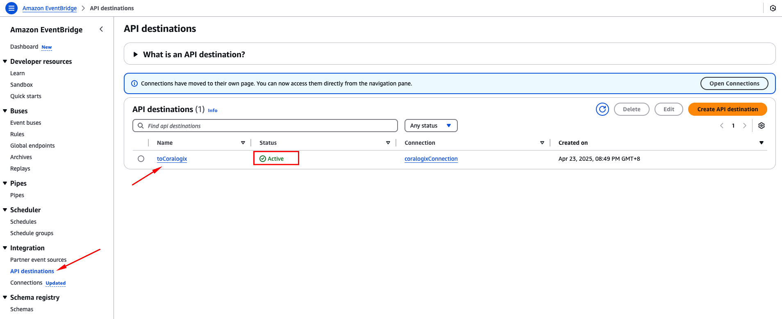Open Schemas in the sidebar
782x319 pixels.
coord(22,309)
